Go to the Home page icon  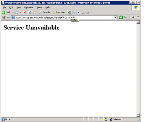click(34, 12)
